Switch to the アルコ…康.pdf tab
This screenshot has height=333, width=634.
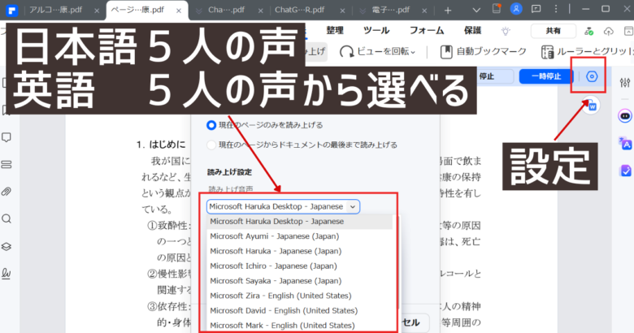point(56,10)
